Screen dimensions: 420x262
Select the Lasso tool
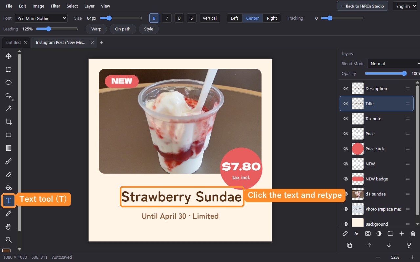[9, 96]
